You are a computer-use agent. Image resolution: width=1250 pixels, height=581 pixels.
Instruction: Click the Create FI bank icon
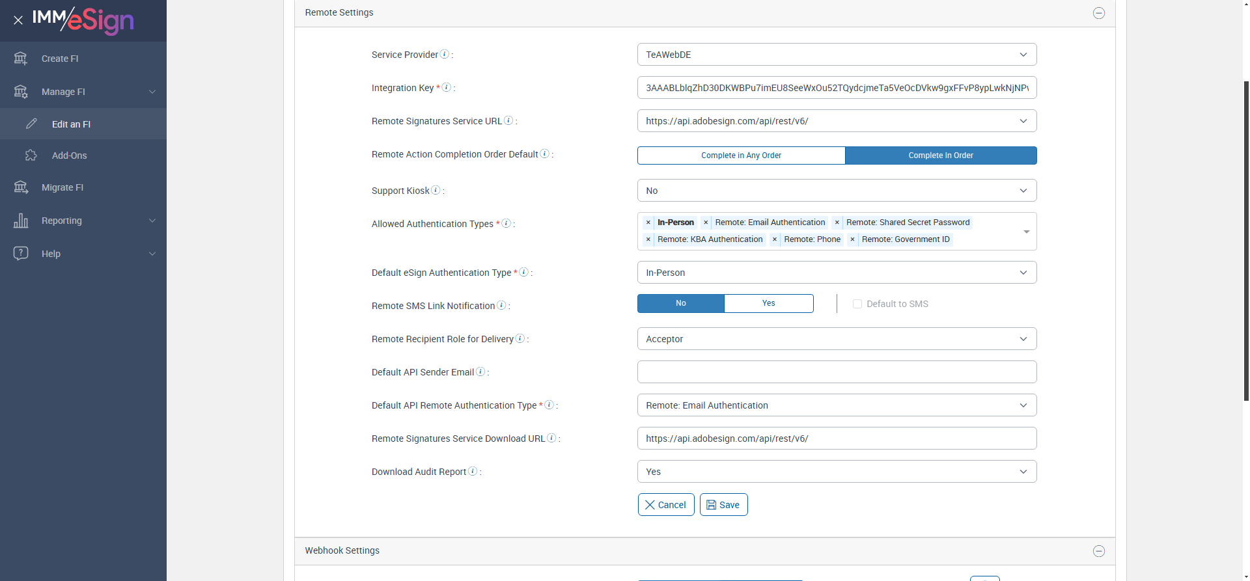coord(21,59)
